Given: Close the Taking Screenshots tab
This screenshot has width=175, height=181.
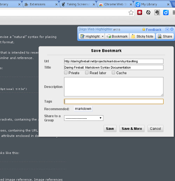Looking at the screenshot, I should point(94,5).
